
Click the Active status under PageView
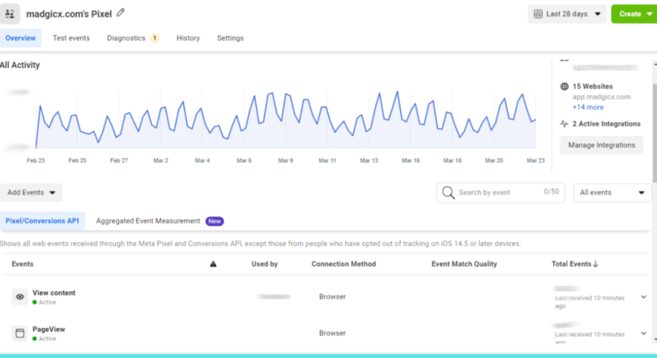coord(44,339)
